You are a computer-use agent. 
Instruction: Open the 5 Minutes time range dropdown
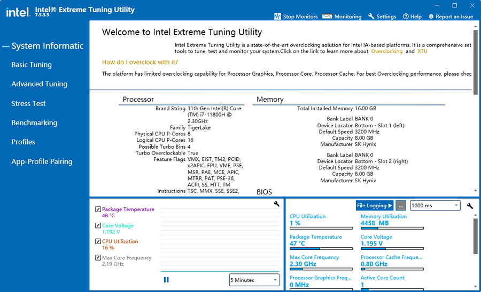click(254, 280)
